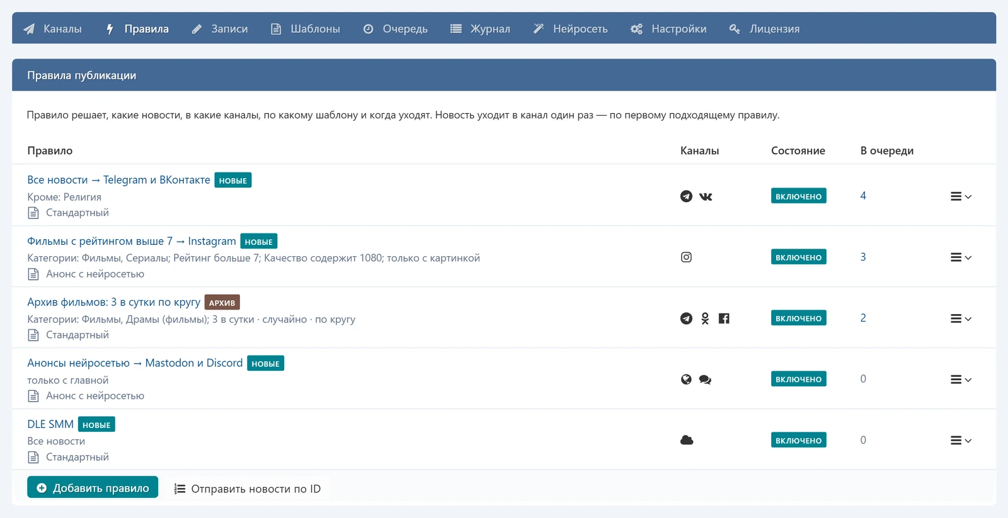Open the Правила tab
The image size is (1008, 518).
(x=137, y=28)
